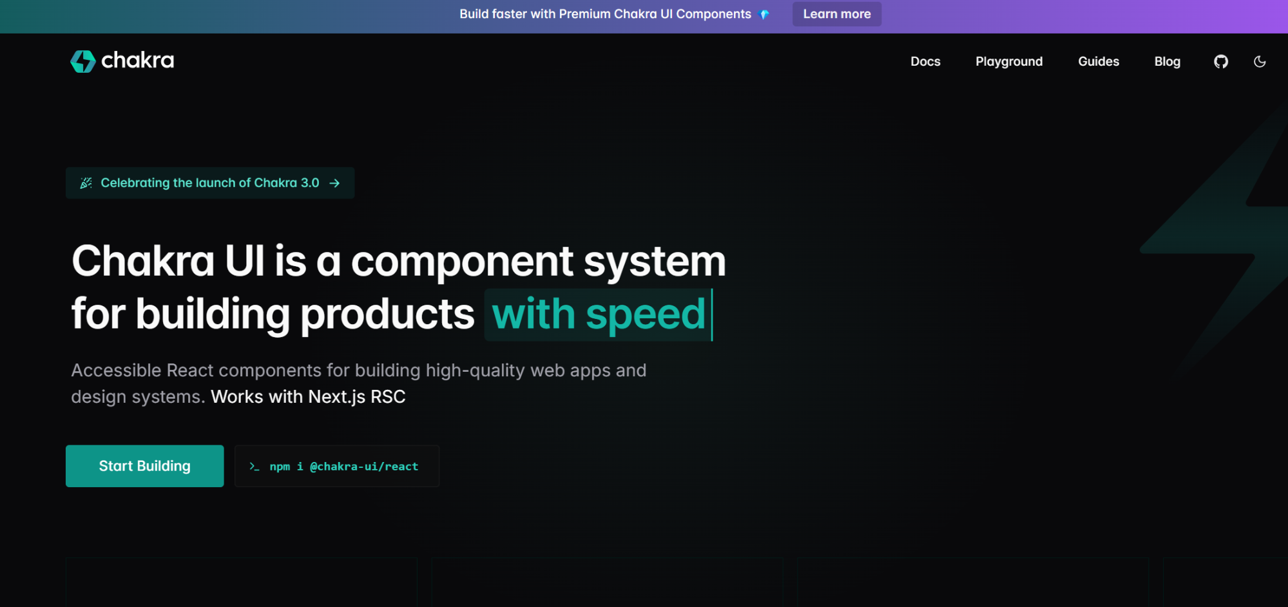Click the Learn more button
Viewport: 1288px width, 607px height.
coord(837,14)
